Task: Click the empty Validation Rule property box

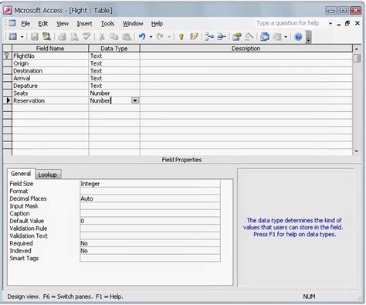Action: click(150, 229)
